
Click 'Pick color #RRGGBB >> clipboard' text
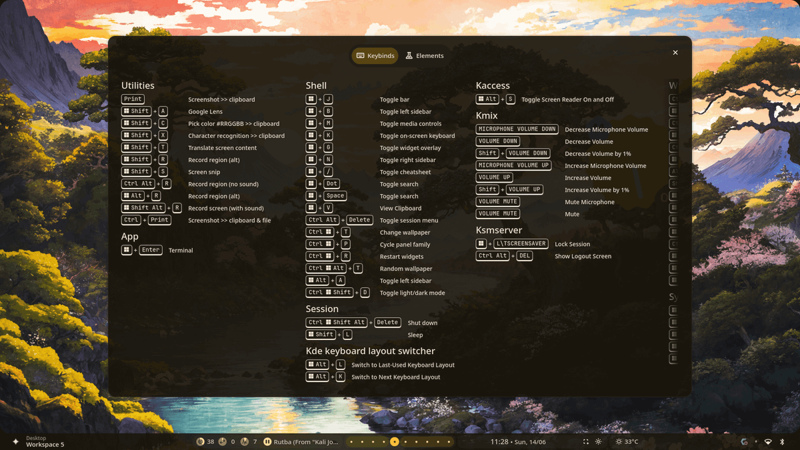(234, 124)
